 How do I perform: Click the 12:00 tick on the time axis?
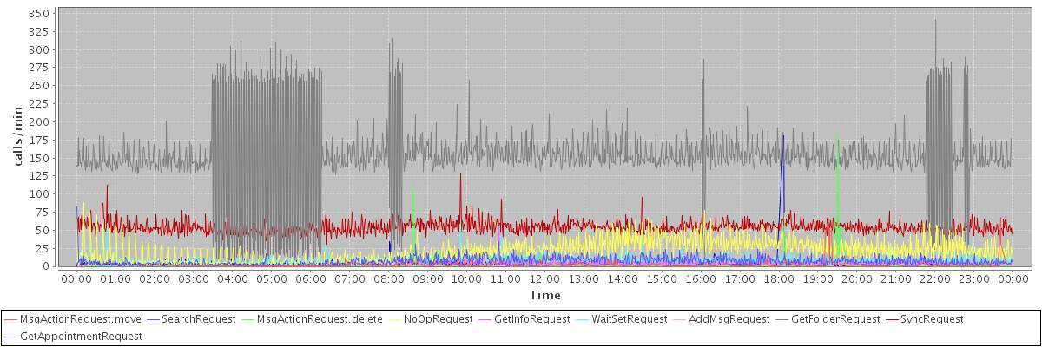[544, 278]
